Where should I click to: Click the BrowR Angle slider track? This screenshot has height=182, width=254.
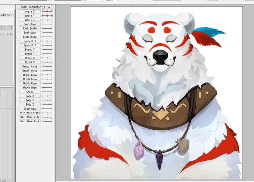point(47,70)
